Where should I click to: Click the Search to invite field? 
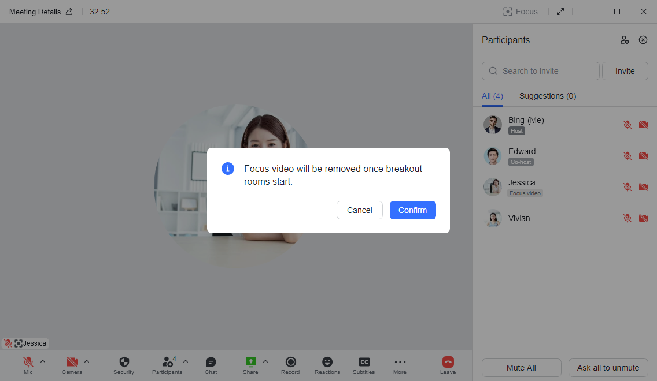[x=540, y=71]
